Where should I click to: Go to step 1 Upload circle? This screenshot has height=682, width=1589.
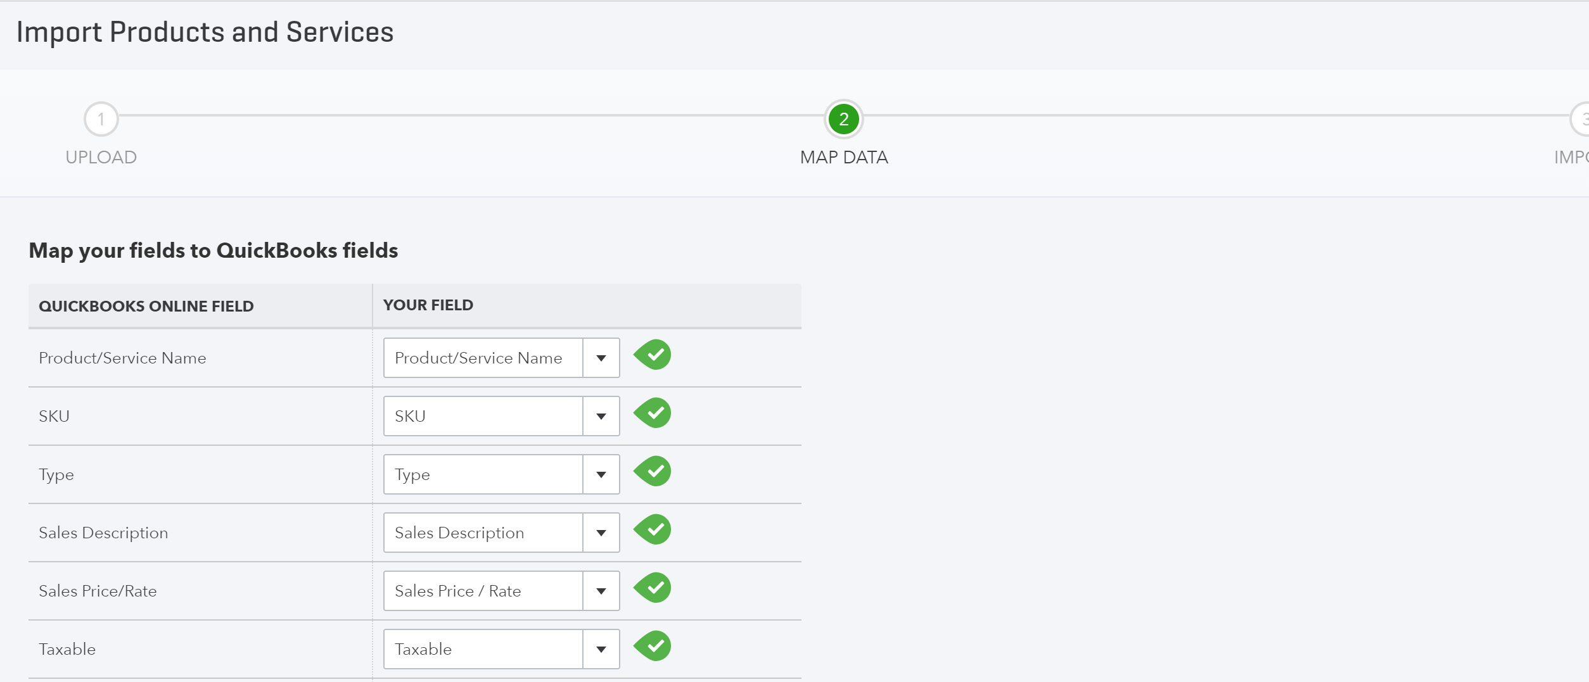101,119
